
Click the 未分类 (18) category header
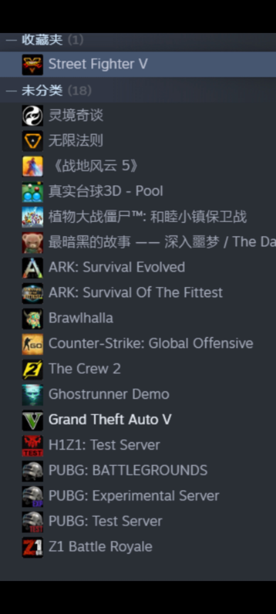coord(138,91)
